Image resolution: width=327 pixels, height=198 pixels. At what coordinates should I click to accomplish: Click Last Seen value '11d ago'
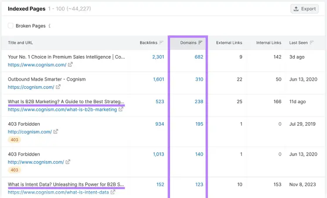(x=297, y=102)
